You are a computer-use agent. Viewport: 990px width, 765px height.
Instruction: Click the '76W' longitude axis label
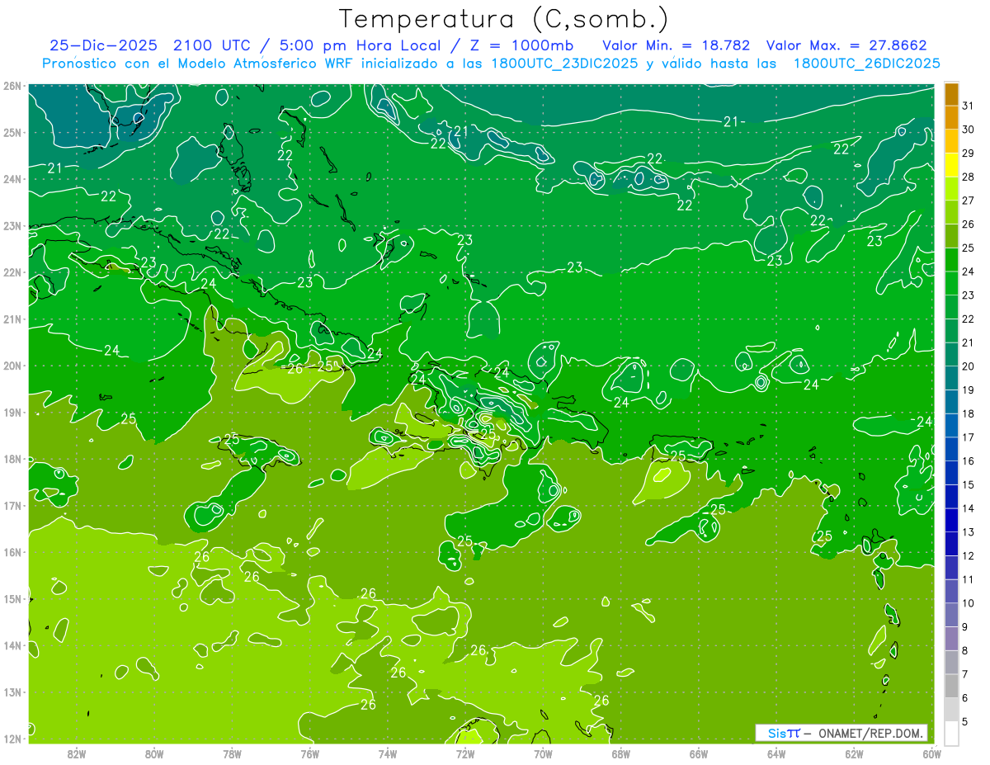309,753
